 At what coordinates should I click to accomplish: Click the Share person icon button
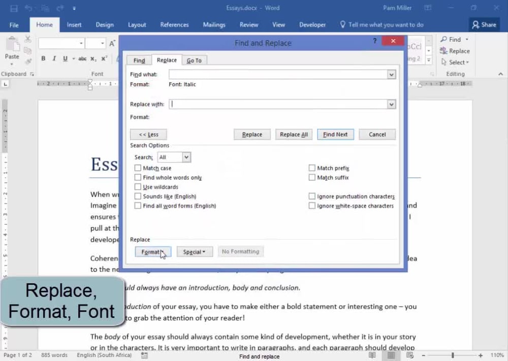point(485,24)
